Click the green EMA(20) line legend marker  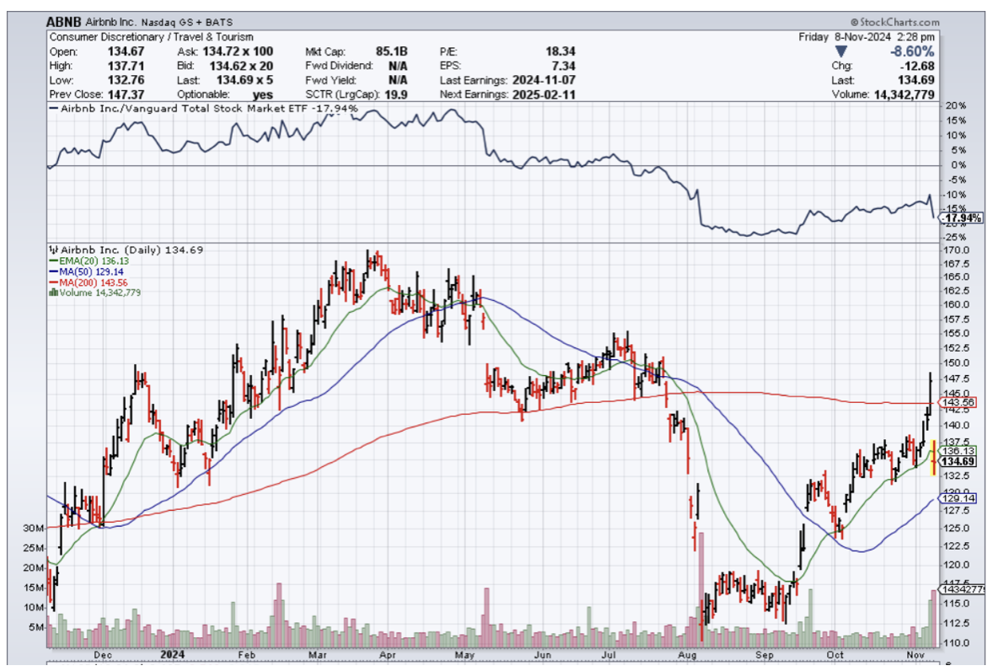[55, 261]
